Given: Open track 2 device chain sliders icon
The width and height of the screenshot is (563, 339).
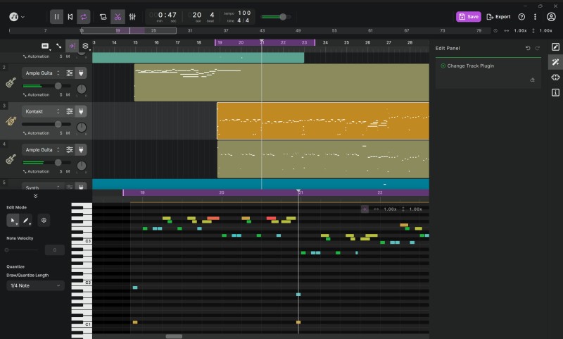Looking at the screenshot, I should pyautogui.click(x=70, y=73).
